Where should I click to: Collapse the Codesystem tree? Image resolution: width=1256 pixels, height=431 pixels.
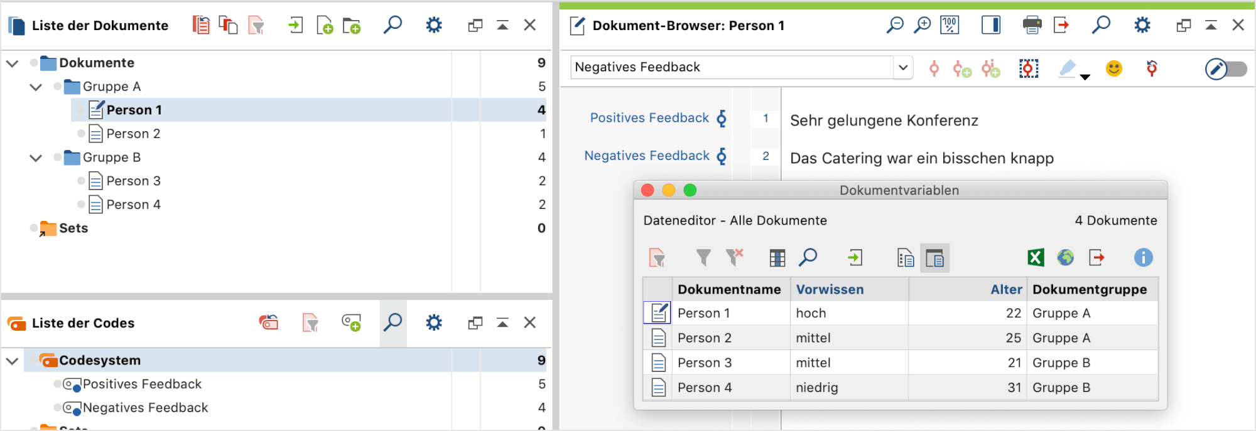pos(12,361)
